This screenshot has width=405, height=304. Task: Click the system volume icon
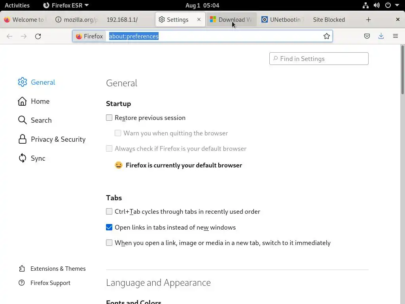pyautogui.click(x=377, y=5)
